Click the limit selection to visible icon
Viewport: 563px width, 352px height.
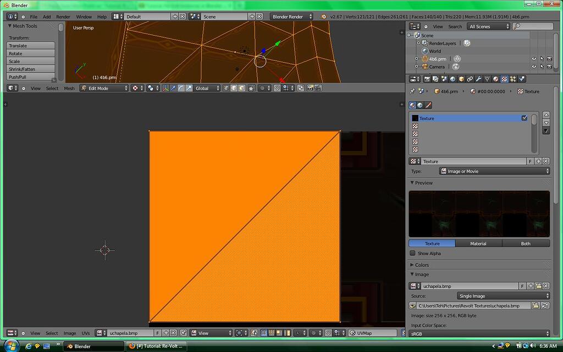[x=252, y=88]
